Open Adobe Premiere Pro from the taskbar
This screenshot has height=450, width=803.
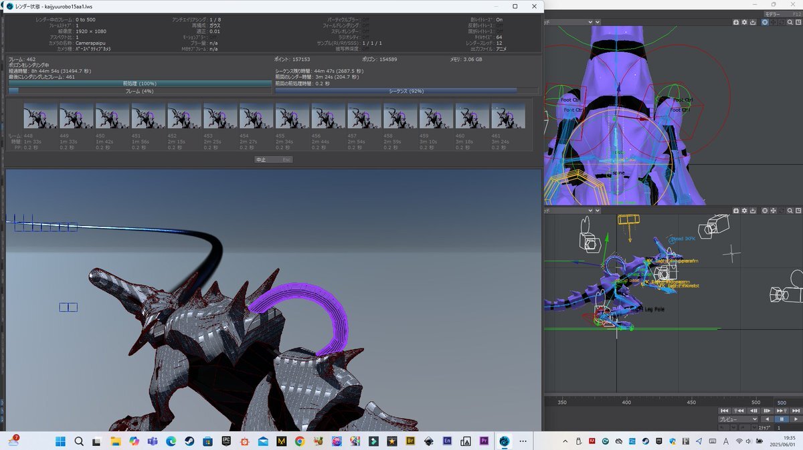click(484, 441)
